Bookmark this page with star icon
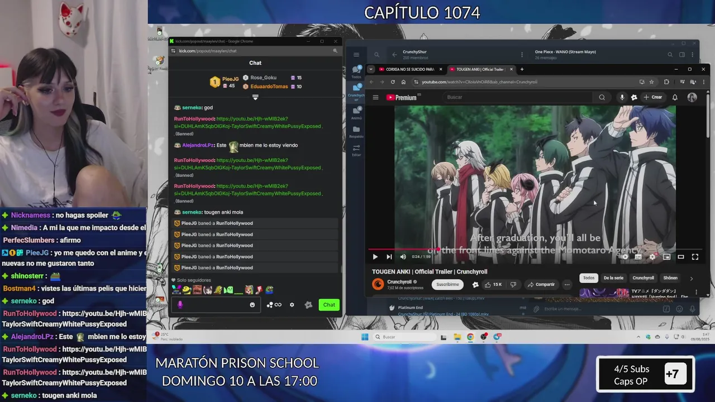This screenshot has width=715, height=402. pos(651,82)
